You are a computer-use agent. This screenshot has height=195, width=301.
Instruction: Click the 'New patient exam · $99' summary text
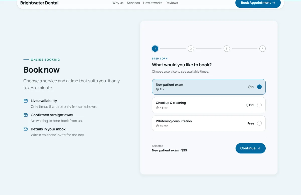click(x=170, y=150)
